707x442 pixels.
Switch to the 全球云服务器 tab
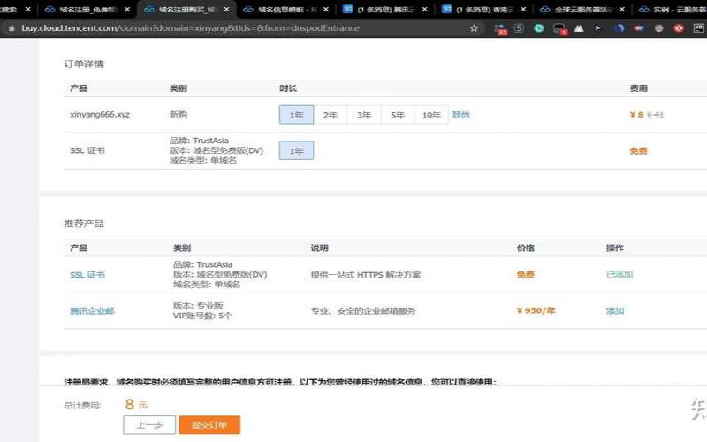coord(582,9)
